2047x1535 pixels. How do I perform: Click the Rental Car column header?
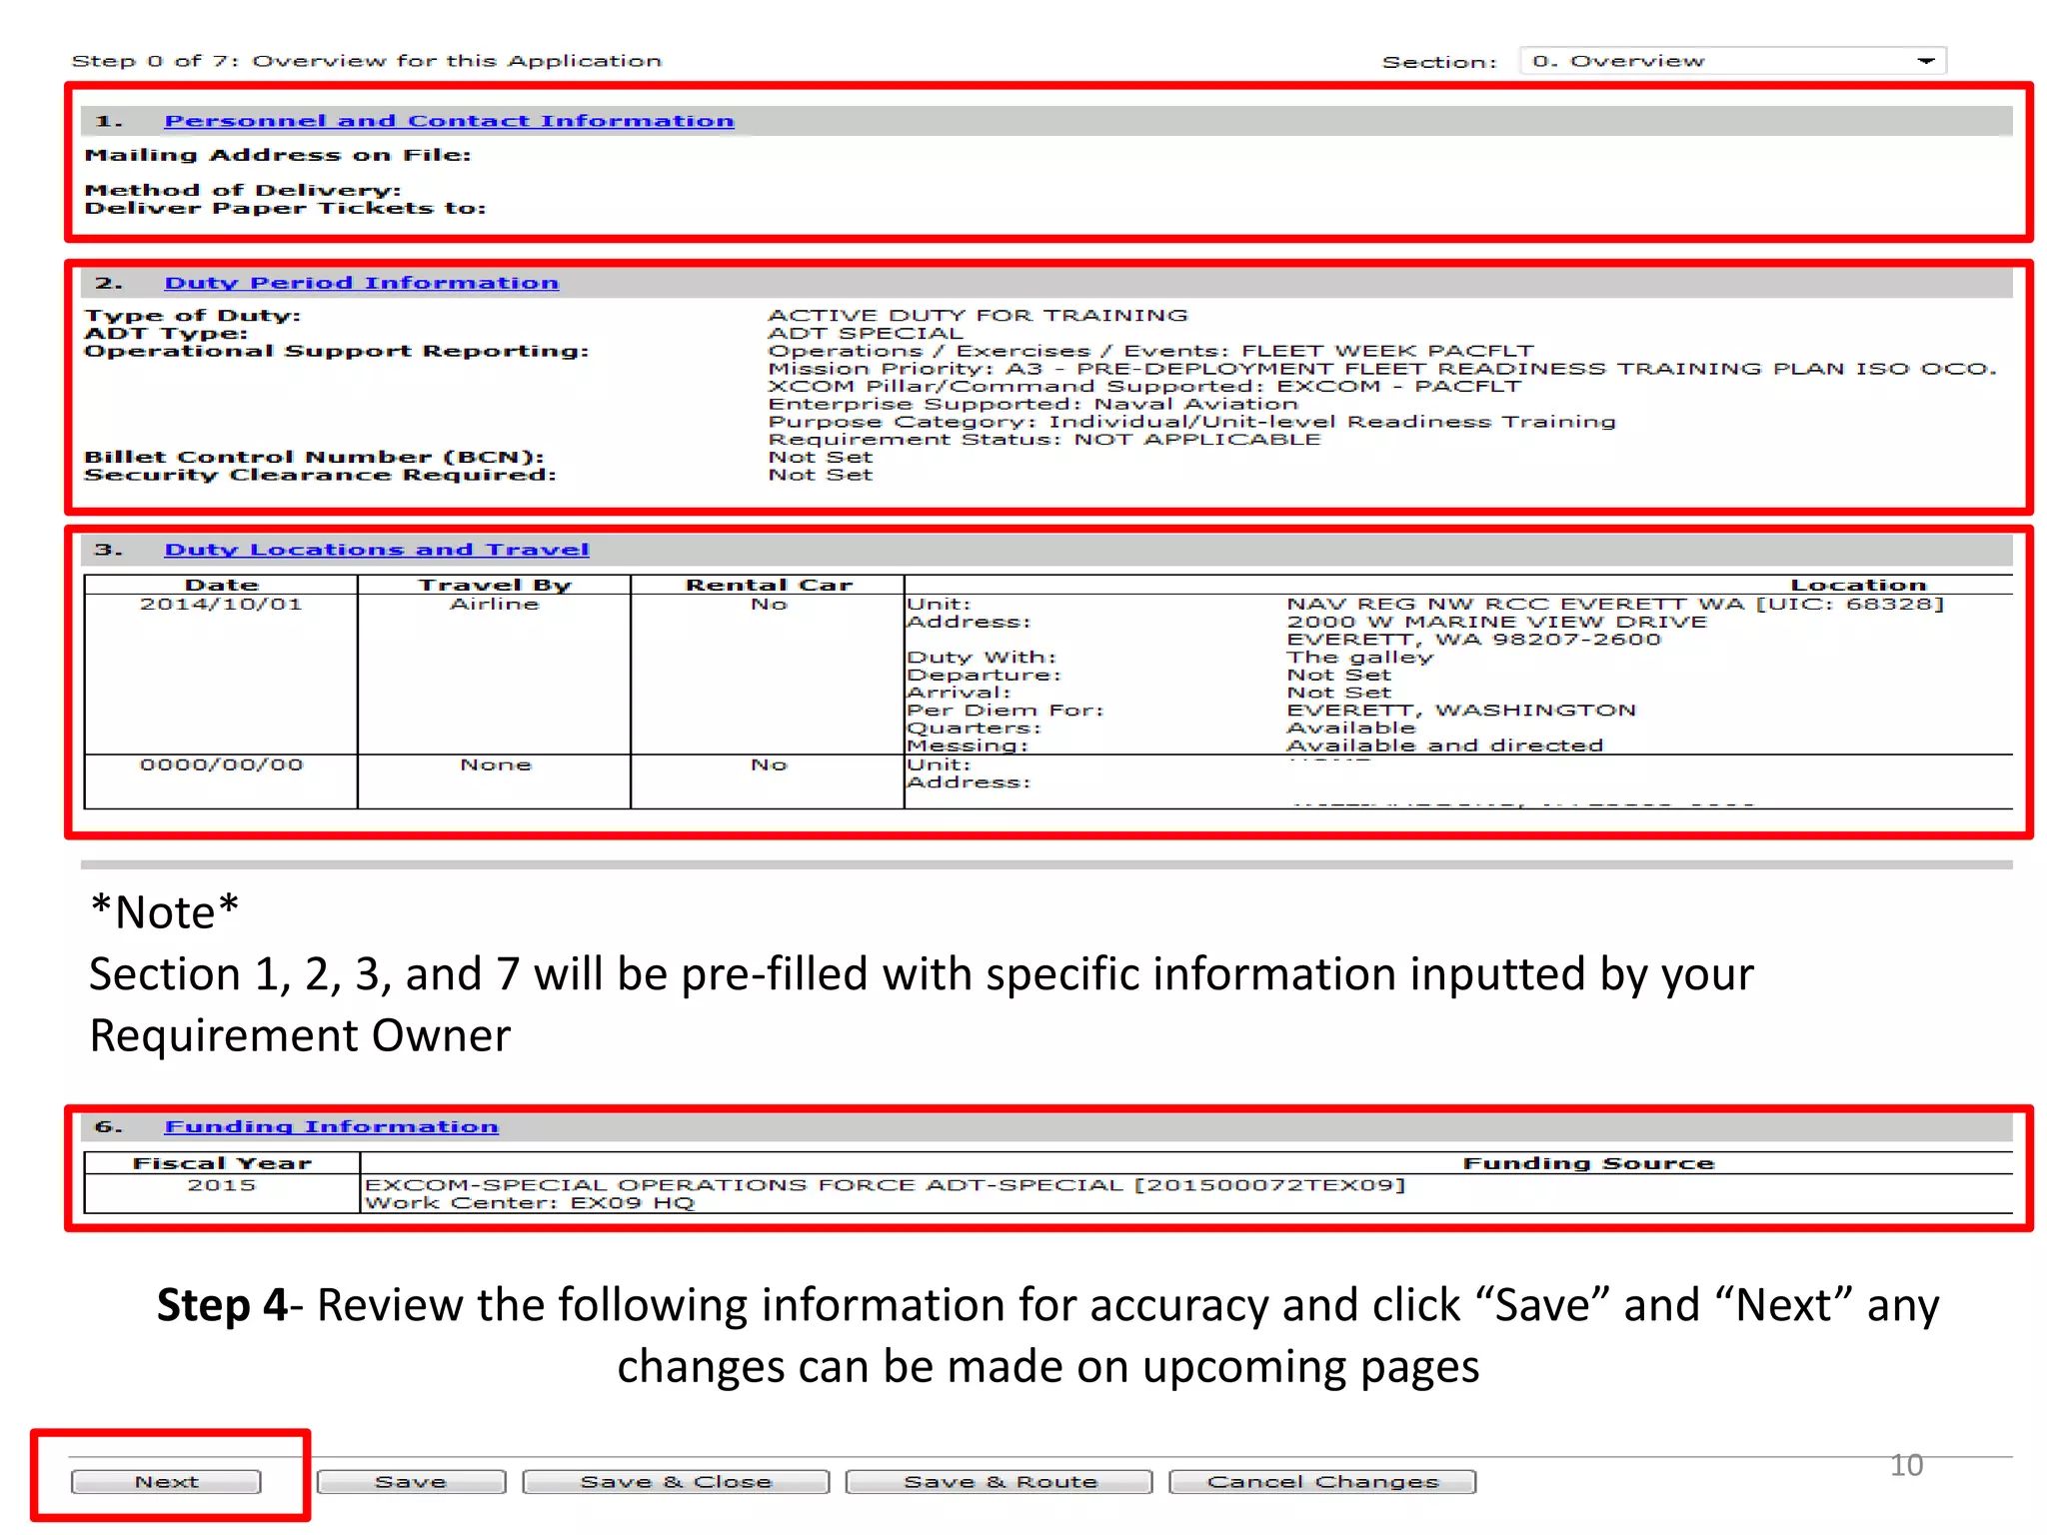(x=768, y=585)
